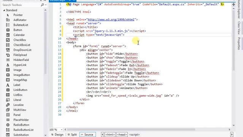This screenshot has width=243, height=137.
Task: Click line number 30 in the gutter
Action: (x=60, y=115)
